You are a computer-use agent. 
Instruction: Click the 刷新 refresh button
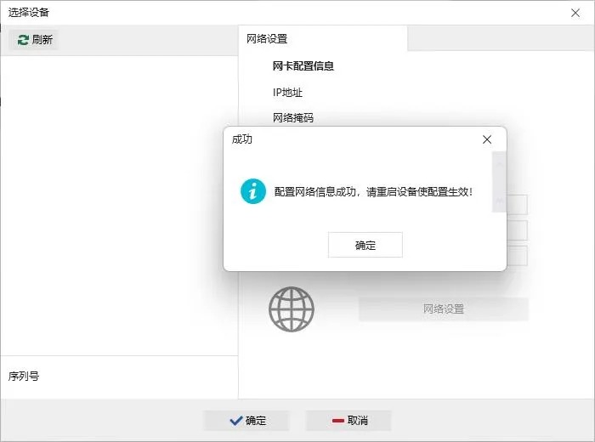click(34, 39)
